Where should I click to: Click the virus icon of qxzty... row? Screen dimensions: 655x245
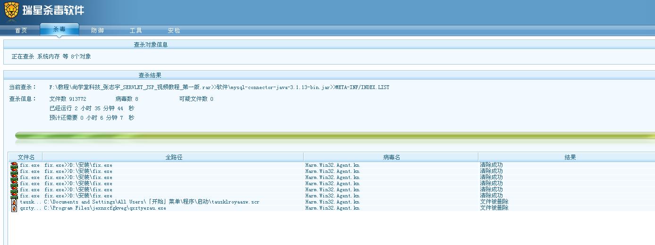coord(14,208)
